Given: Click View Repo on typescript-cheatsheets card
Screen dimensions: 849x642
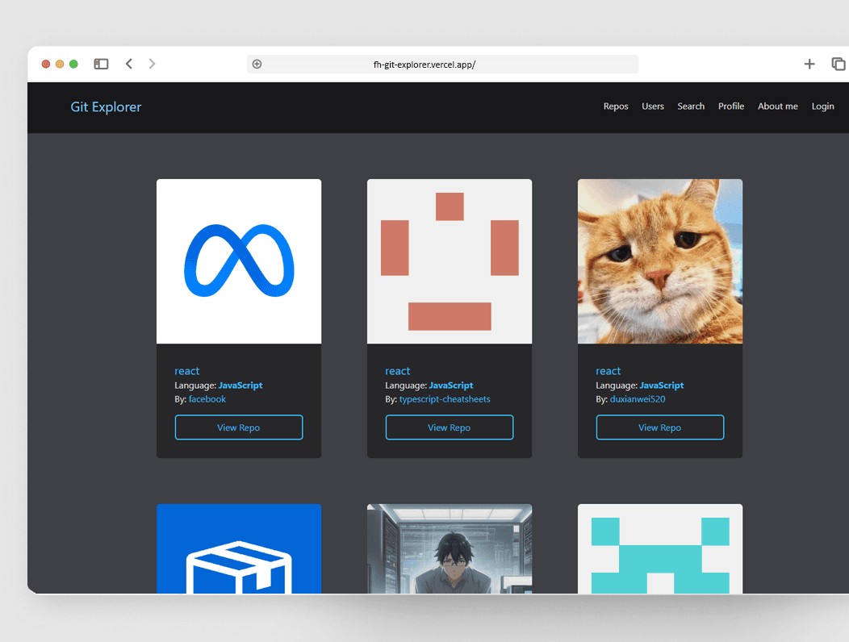Looking at the screenshot, I should (450, 427).
